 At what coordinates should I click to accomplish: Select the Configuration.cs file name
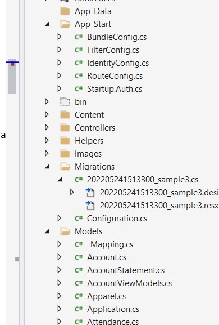tap(117, 219)
